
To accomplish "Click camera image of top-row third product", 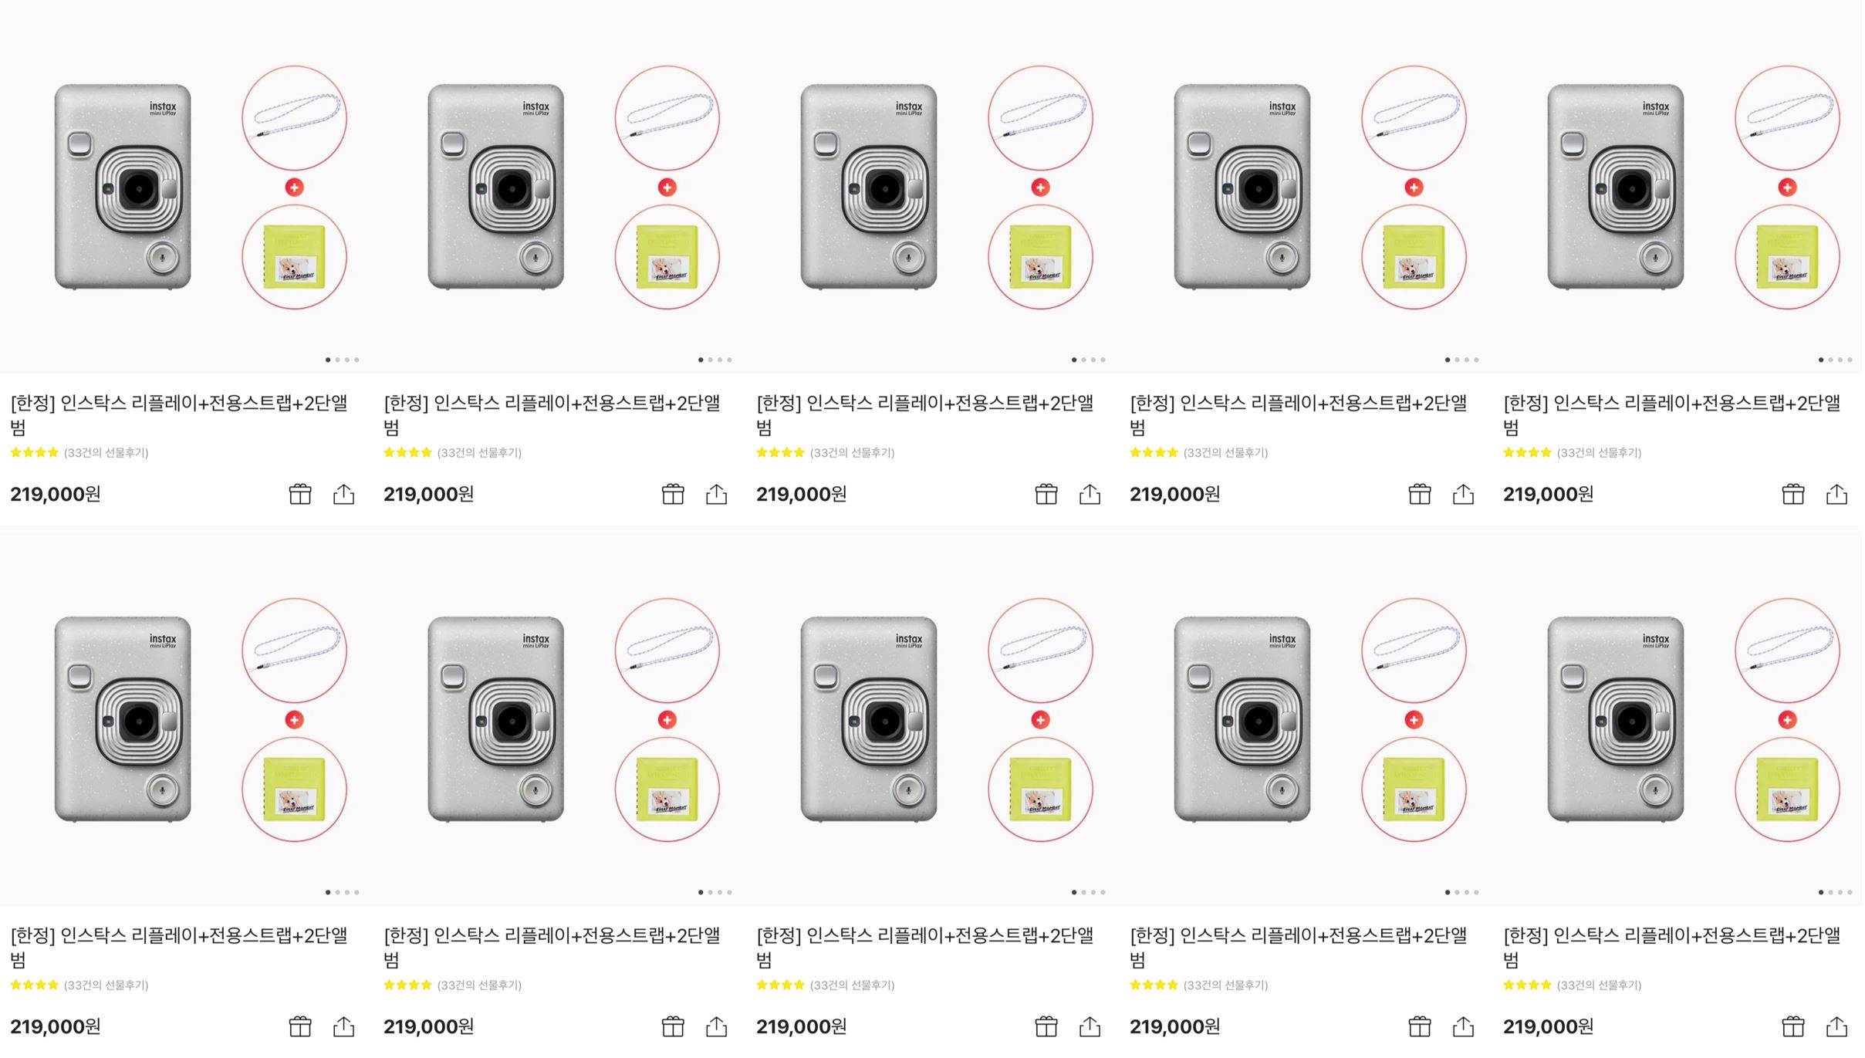I will [869, 187].
